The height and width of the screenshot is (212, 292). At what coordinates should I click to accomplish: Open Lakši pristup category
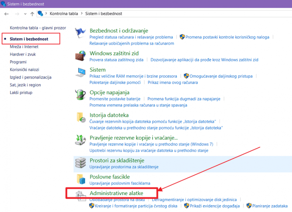[21, 92]
